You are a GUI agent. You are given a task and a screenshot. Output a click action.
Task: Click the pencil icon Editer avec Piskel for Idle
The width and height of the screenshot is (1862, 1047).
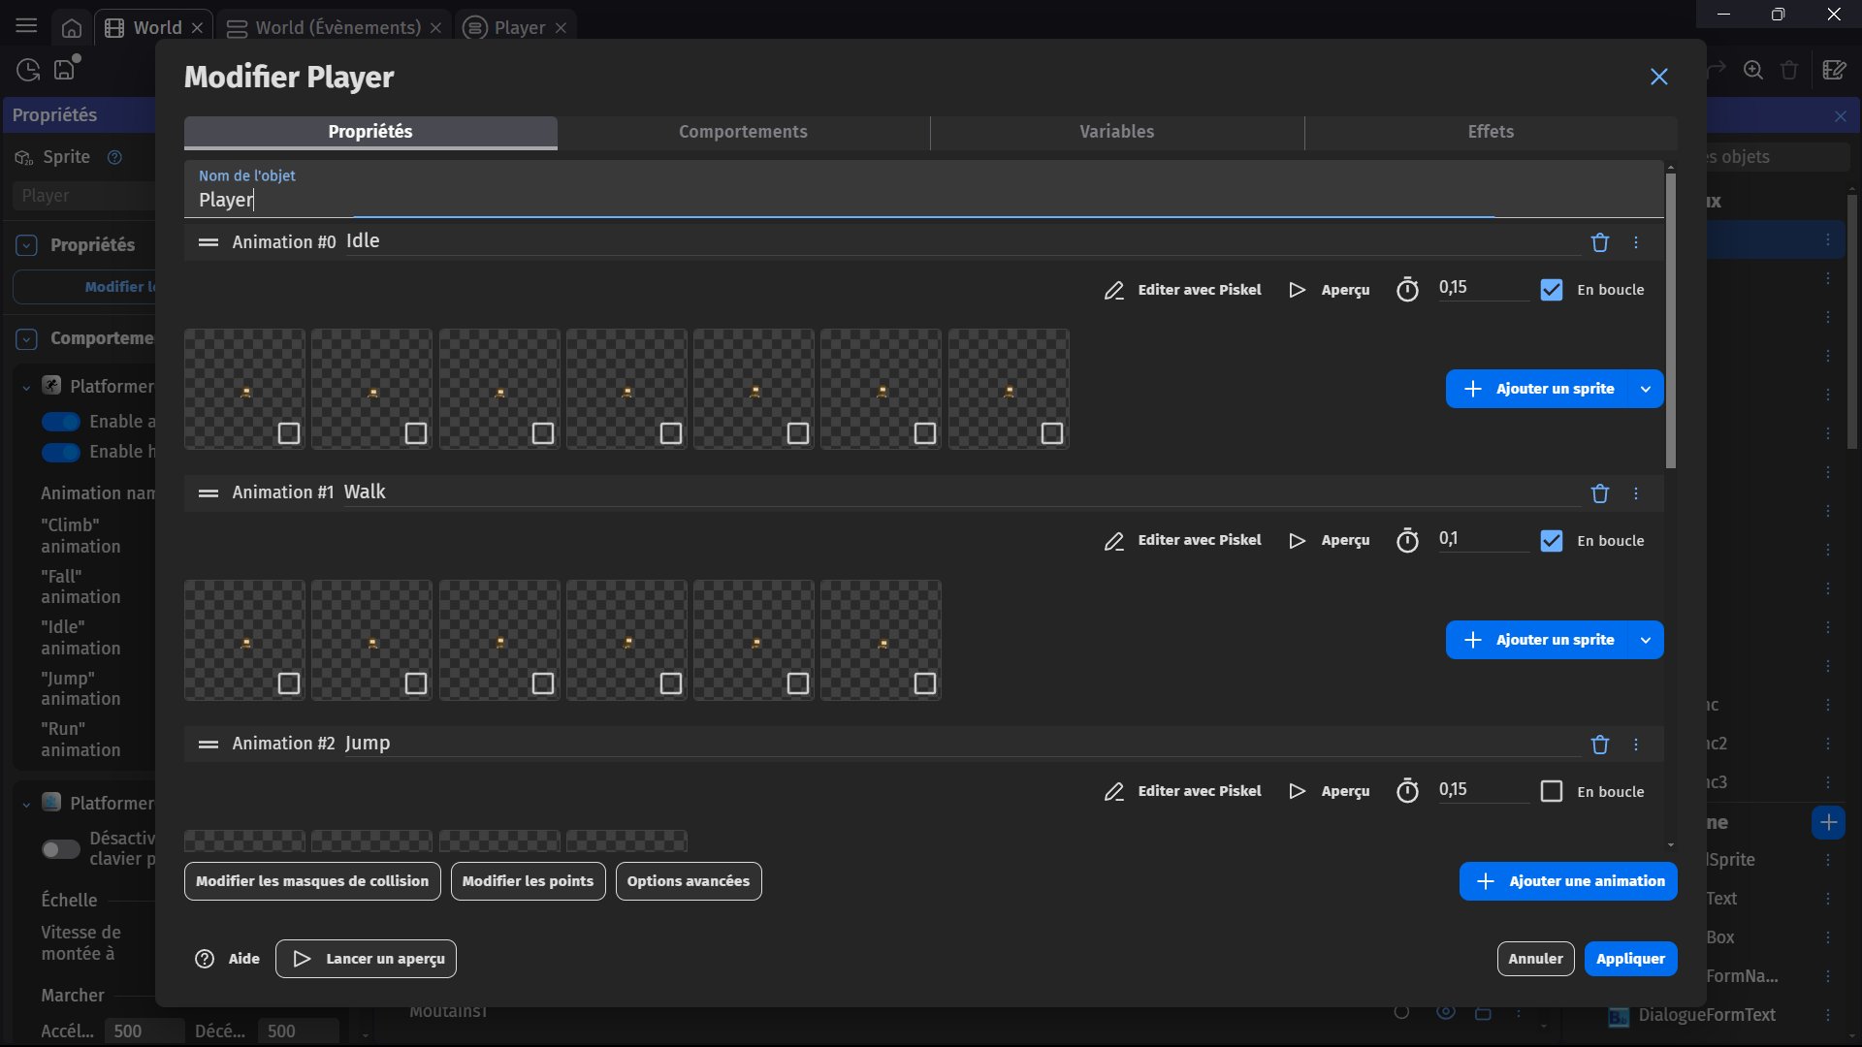point(1114,290)
